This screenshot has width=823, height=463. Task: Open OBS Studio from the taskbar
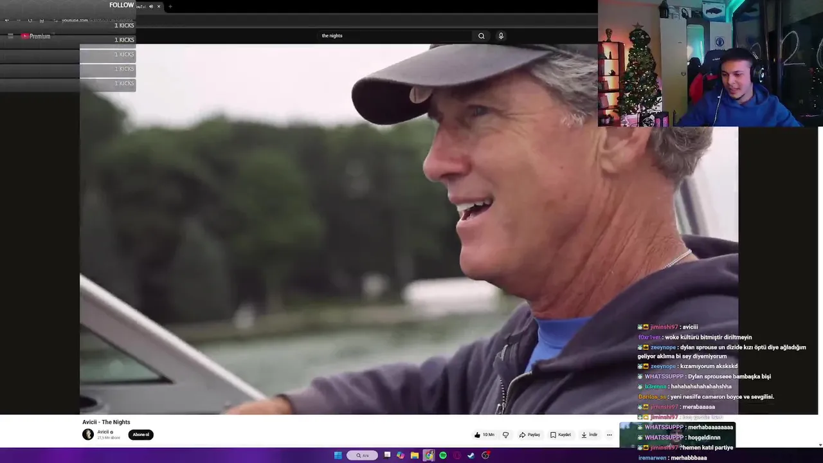pos(485,455)
